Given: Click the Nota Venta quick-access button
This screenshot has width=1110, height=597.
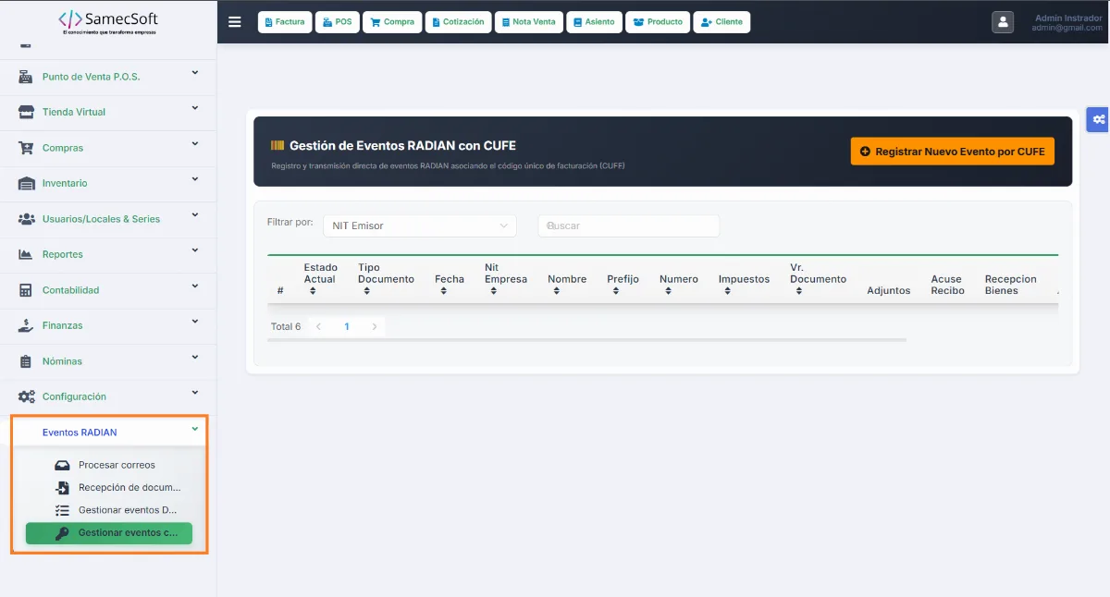Looking at the screenshot, I should click(x=528, y=22).
